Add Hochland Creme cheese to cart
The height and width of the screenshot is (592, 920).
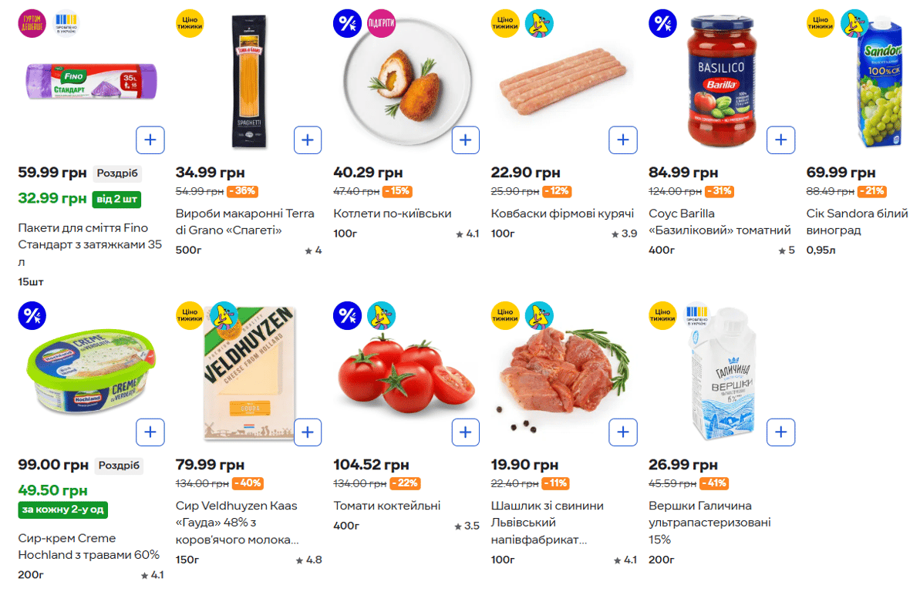(x=150, y=432)
